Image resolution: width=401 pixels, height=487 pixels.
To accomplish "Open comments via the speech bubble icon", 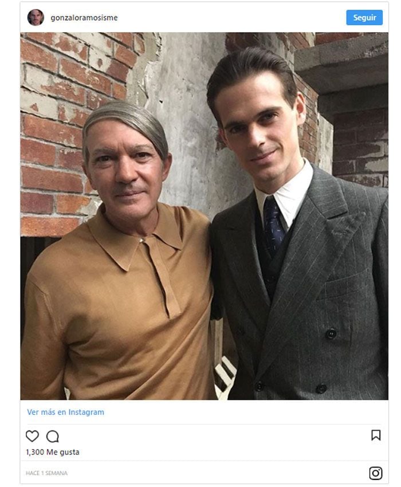I will [53, 437].
